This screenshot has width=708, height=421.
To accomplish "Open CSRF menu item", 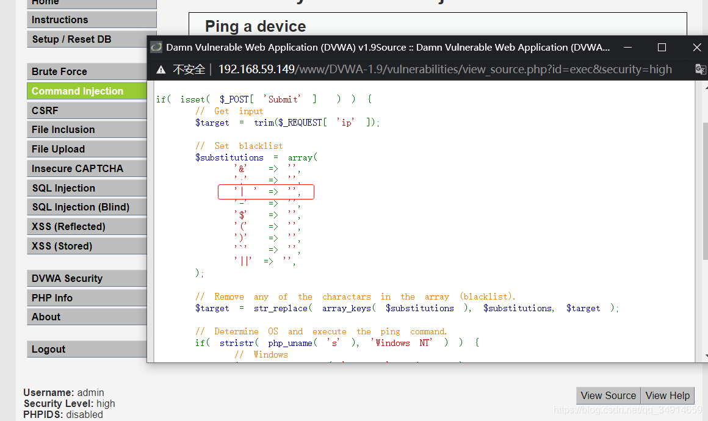I will (87, 110).
